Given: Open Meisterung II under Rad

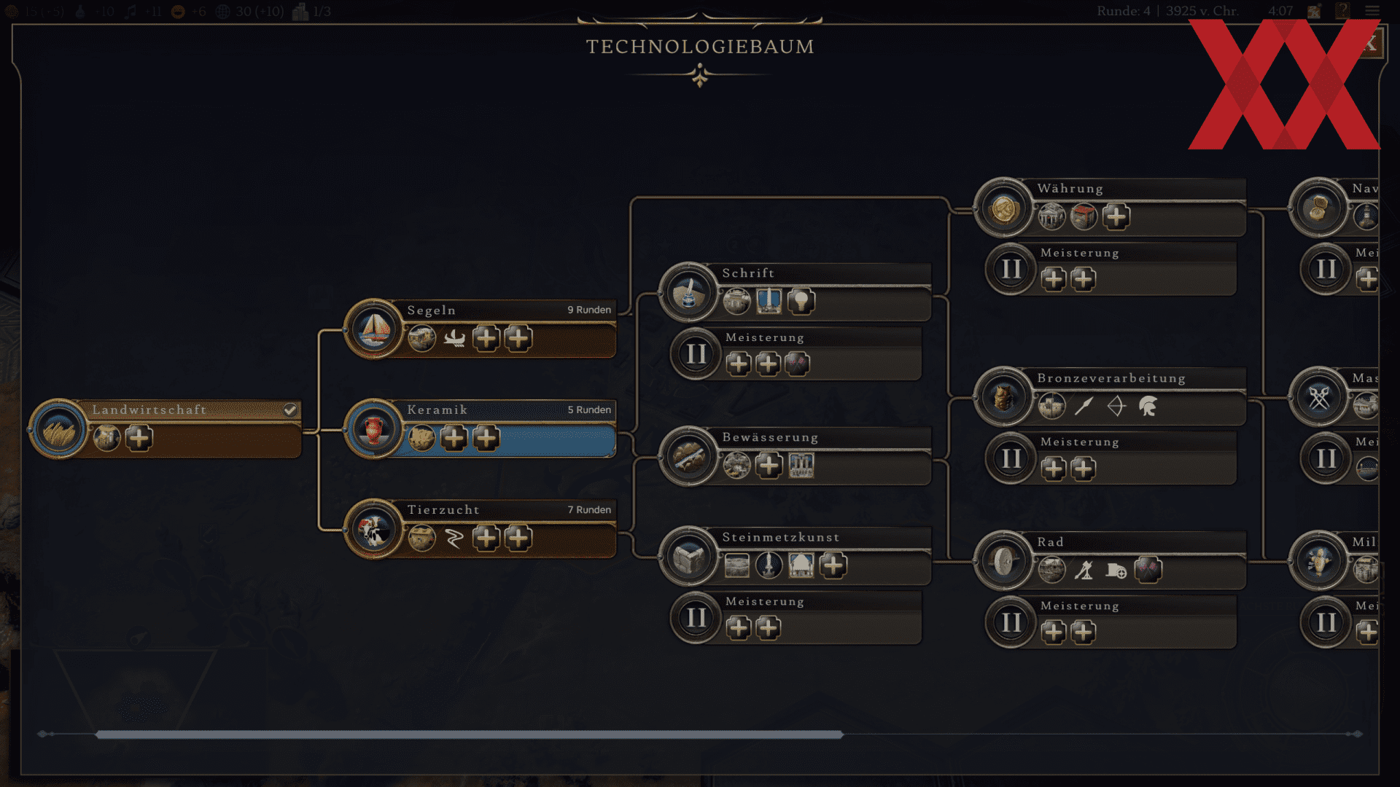Looking at the screenshot, I should tap(1111, 622).
